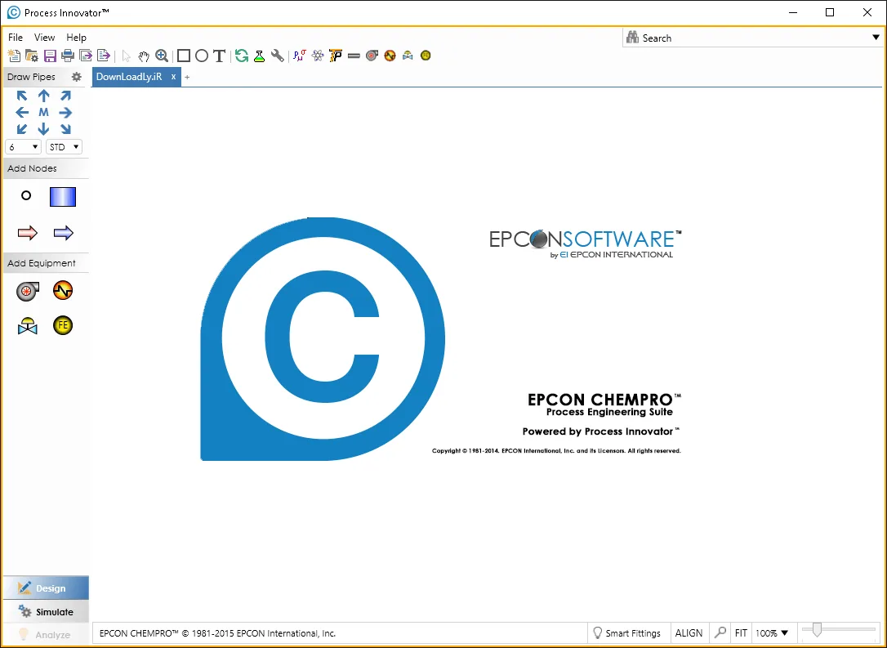Switch to Design mode
Image resolution: width=887 pixels, height=648 pixels.
(x=47, y=588)
